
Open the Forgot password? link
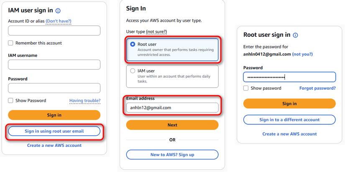[x=317, y=88]
